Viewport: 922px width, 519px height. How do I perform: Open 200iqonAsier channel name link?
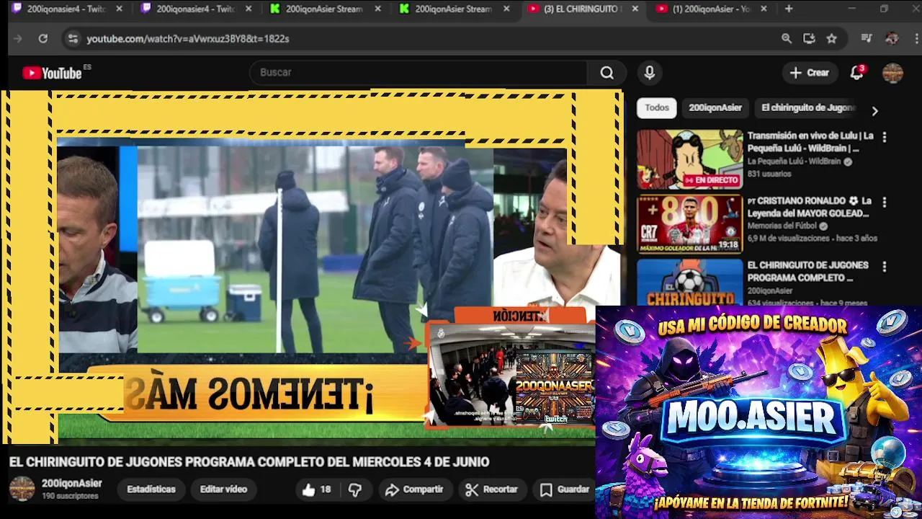point(71,484)
